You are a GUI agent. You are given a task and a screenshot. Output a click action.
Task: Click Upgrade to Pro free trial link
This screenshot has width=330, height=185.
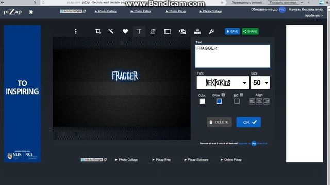click(253, 144)
